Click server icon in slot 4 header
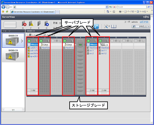Screen dimensions: 154x125 click(x=72, y=41)
